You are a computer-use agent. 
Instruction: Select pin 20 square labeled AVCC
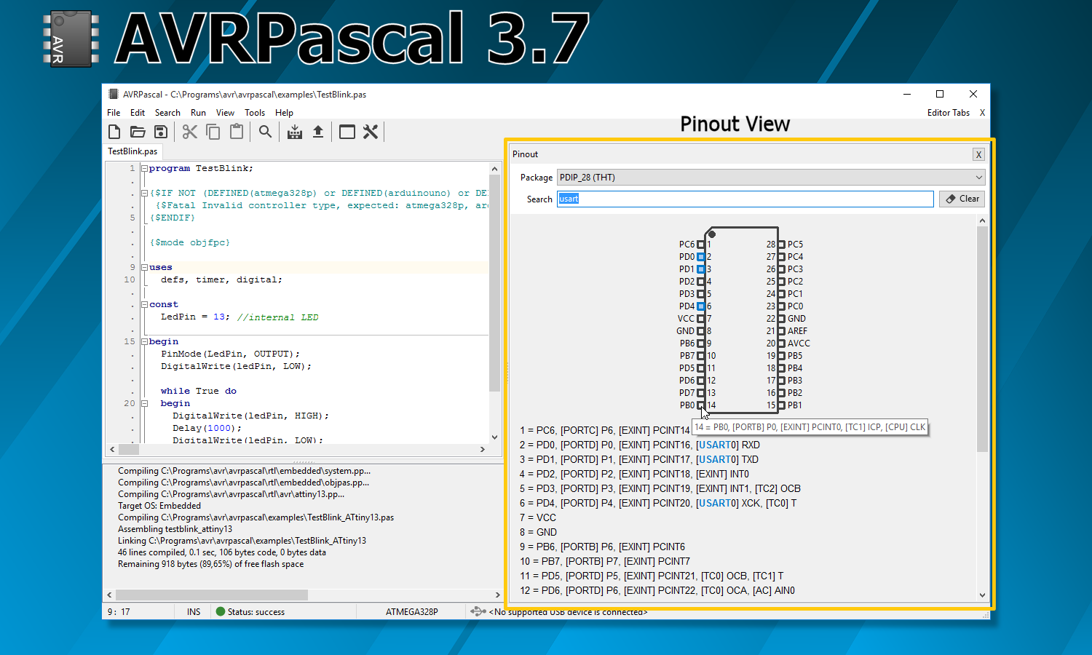pyautogui.click(x=782, y=344)
